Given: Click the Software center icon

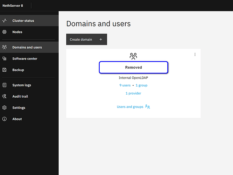Looking at the screenshot, I should [x=5, y=58].
